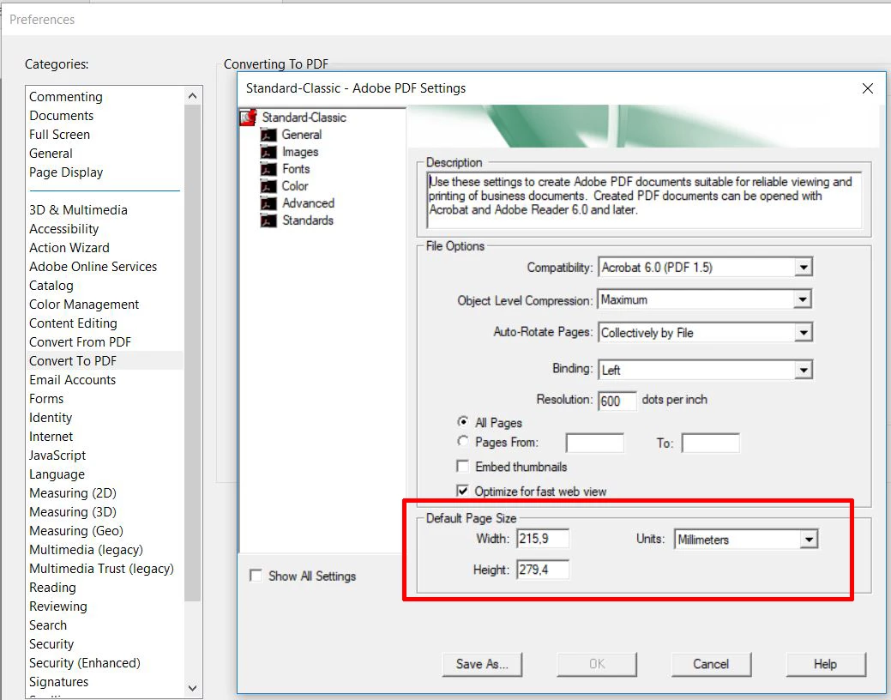Click the PDF icon beside Fonts

coord(268,169)
